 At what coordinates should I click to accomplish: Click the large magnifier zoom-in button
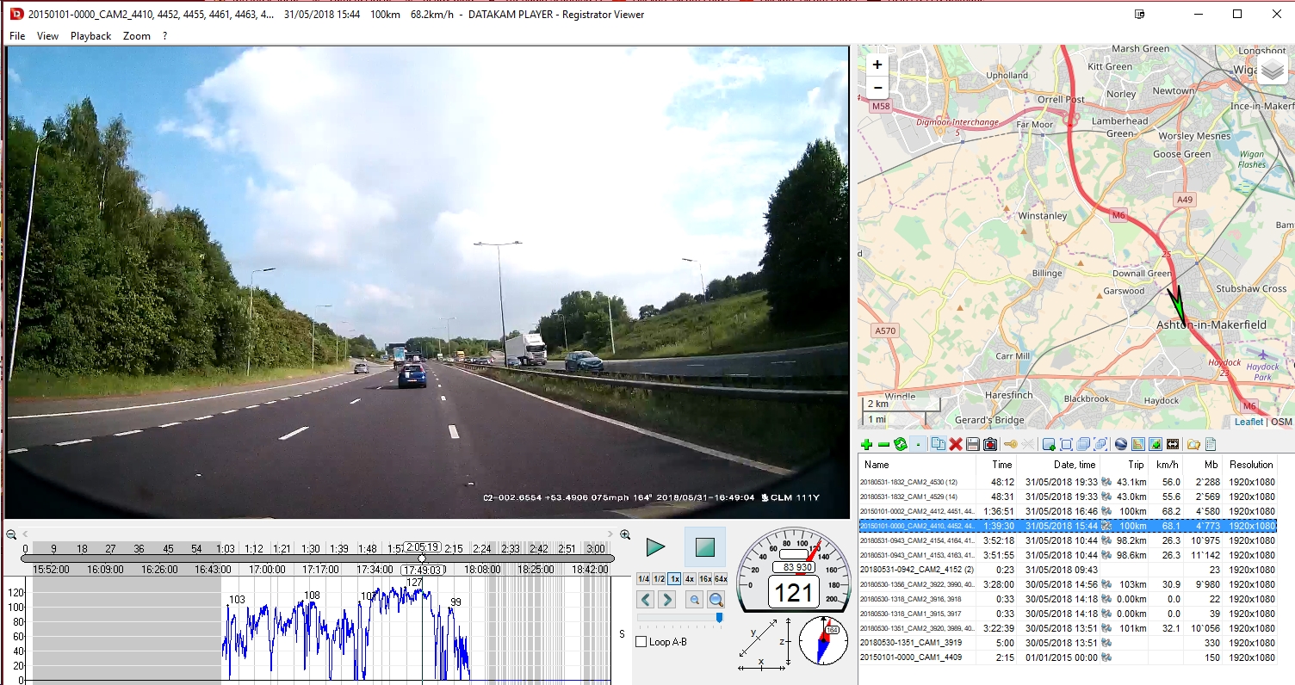pyautogui.click(x=716, y=600)
